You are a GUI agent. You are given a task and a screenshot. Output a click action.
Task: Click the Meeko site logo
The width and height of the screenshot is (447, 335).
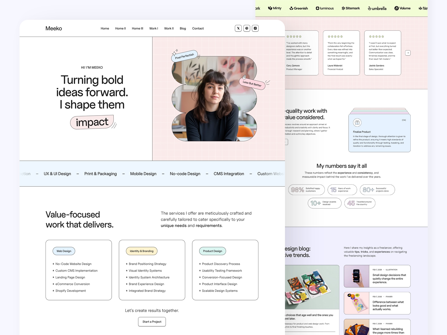(54, 28)
